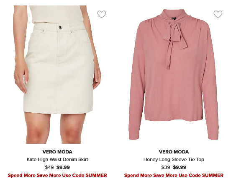
Task: Open the pink tie top product photo
Action: point(174,75)
